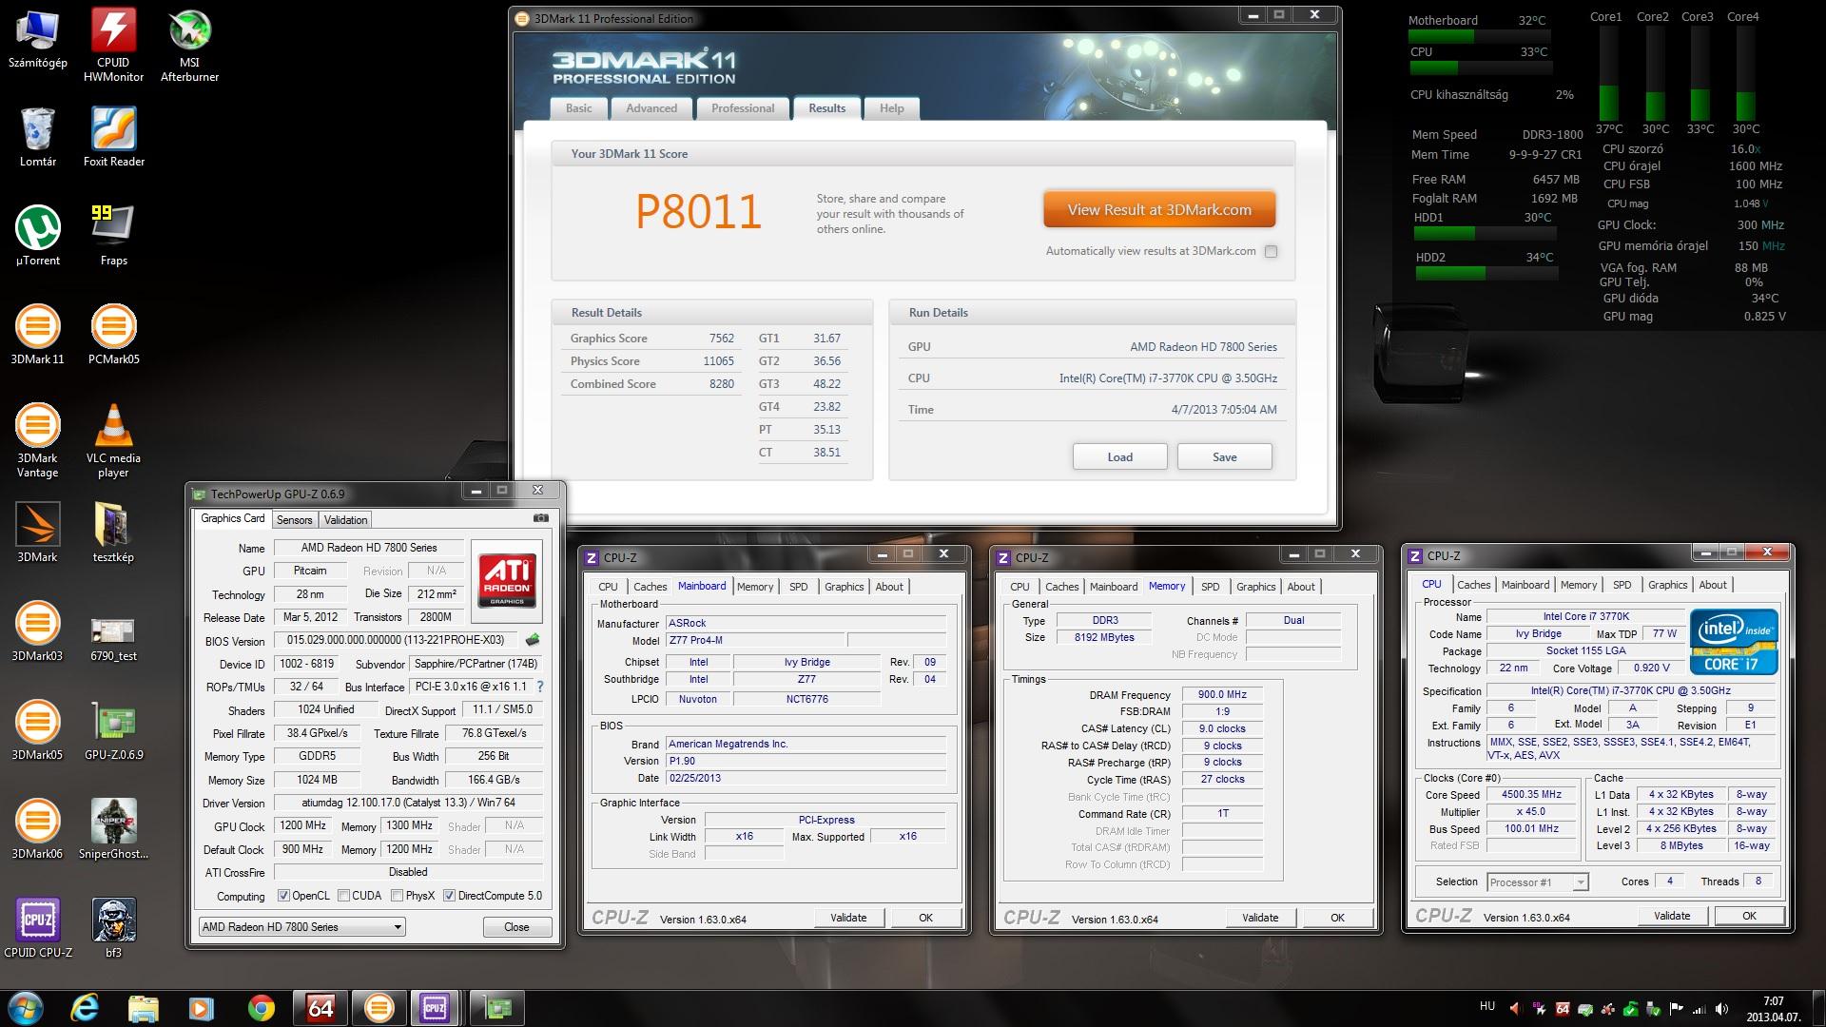Click View Result at 3DMark.com button
This screenshot has height=1027, width=1826.
tap(1158, 210)
